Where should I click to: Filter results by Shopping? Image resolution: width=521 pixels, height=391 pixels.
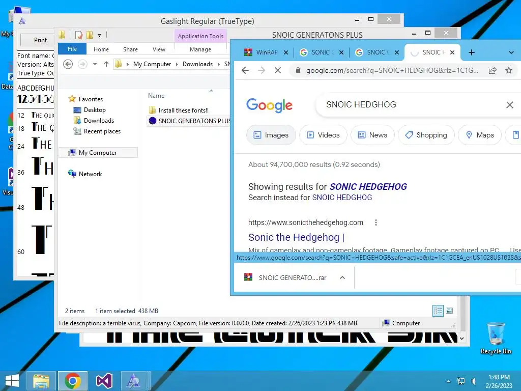pos(426,135)
